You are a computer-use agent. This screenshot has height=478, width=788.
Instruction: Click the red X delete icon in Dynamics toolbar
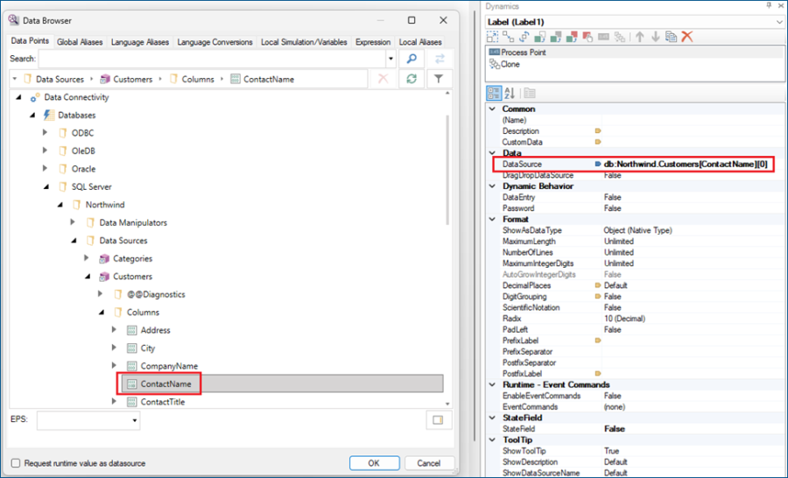coord(687,37)
